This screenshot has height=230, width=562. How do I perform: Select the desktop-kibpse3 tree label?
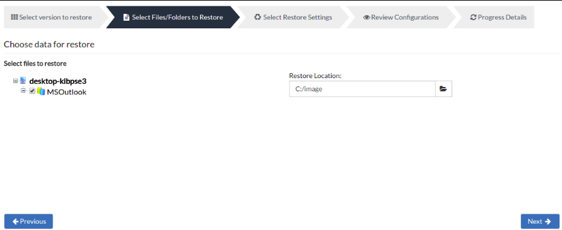tap(57, 81)
